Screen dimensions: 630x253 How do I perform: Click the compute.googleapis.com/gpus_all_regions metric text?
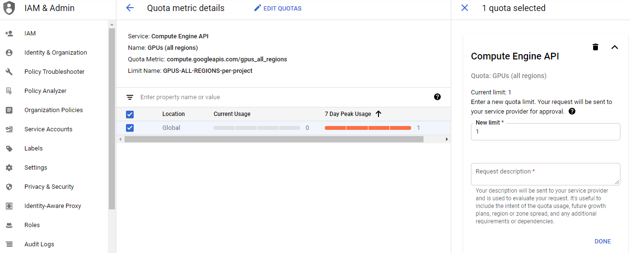[x=227, y=59]
